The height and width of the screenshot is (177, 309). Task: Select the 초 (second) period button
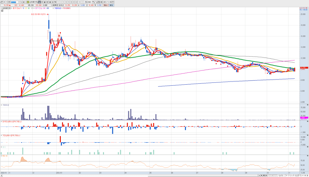(53, 2)
